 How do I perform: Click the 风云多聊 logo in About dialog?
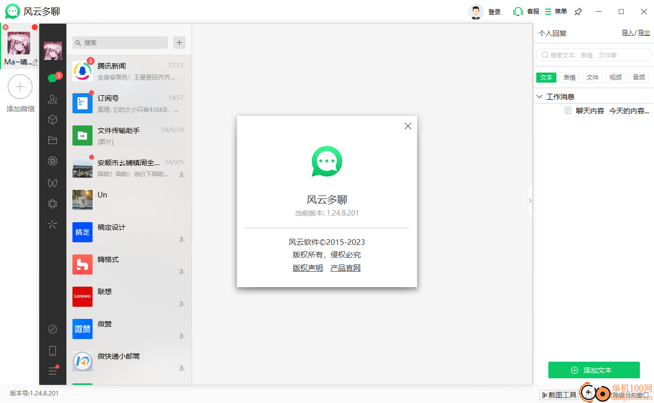(327, 162)
